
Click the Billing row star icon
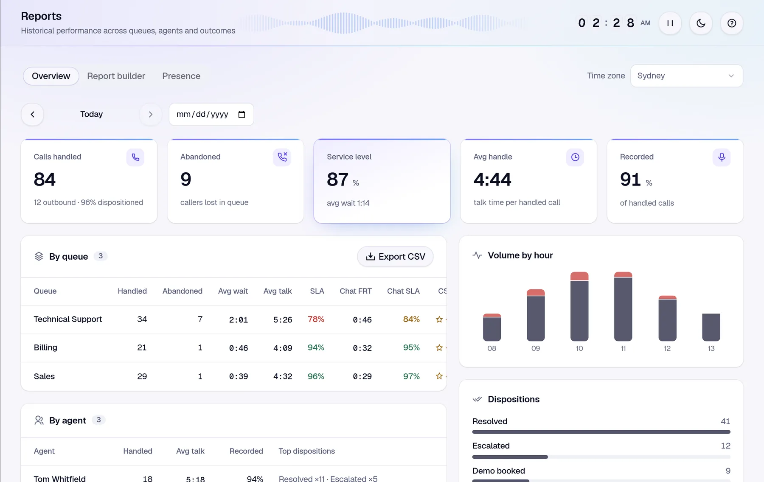click(x=439, y=348)
